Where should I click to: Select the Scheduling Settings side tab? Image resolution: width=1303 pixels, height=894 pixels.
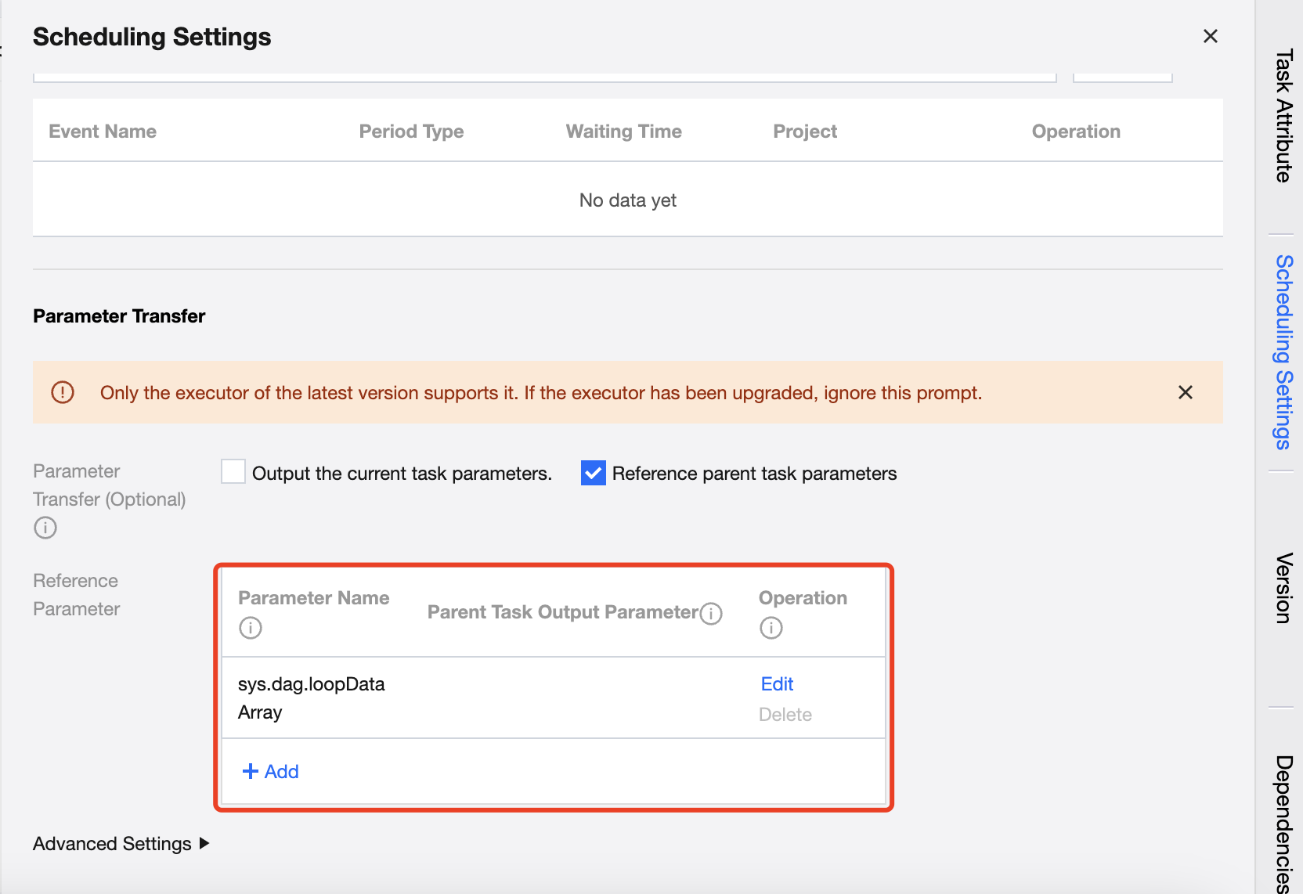[1283, 351]
